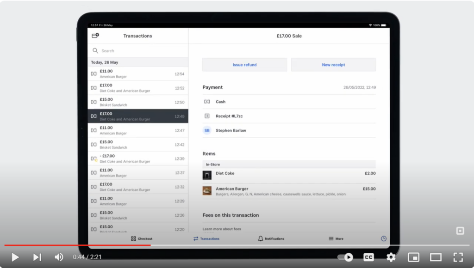Open the More hamburger icon
The height and width of the screenshot is (268, 474).
pos(330,238)
